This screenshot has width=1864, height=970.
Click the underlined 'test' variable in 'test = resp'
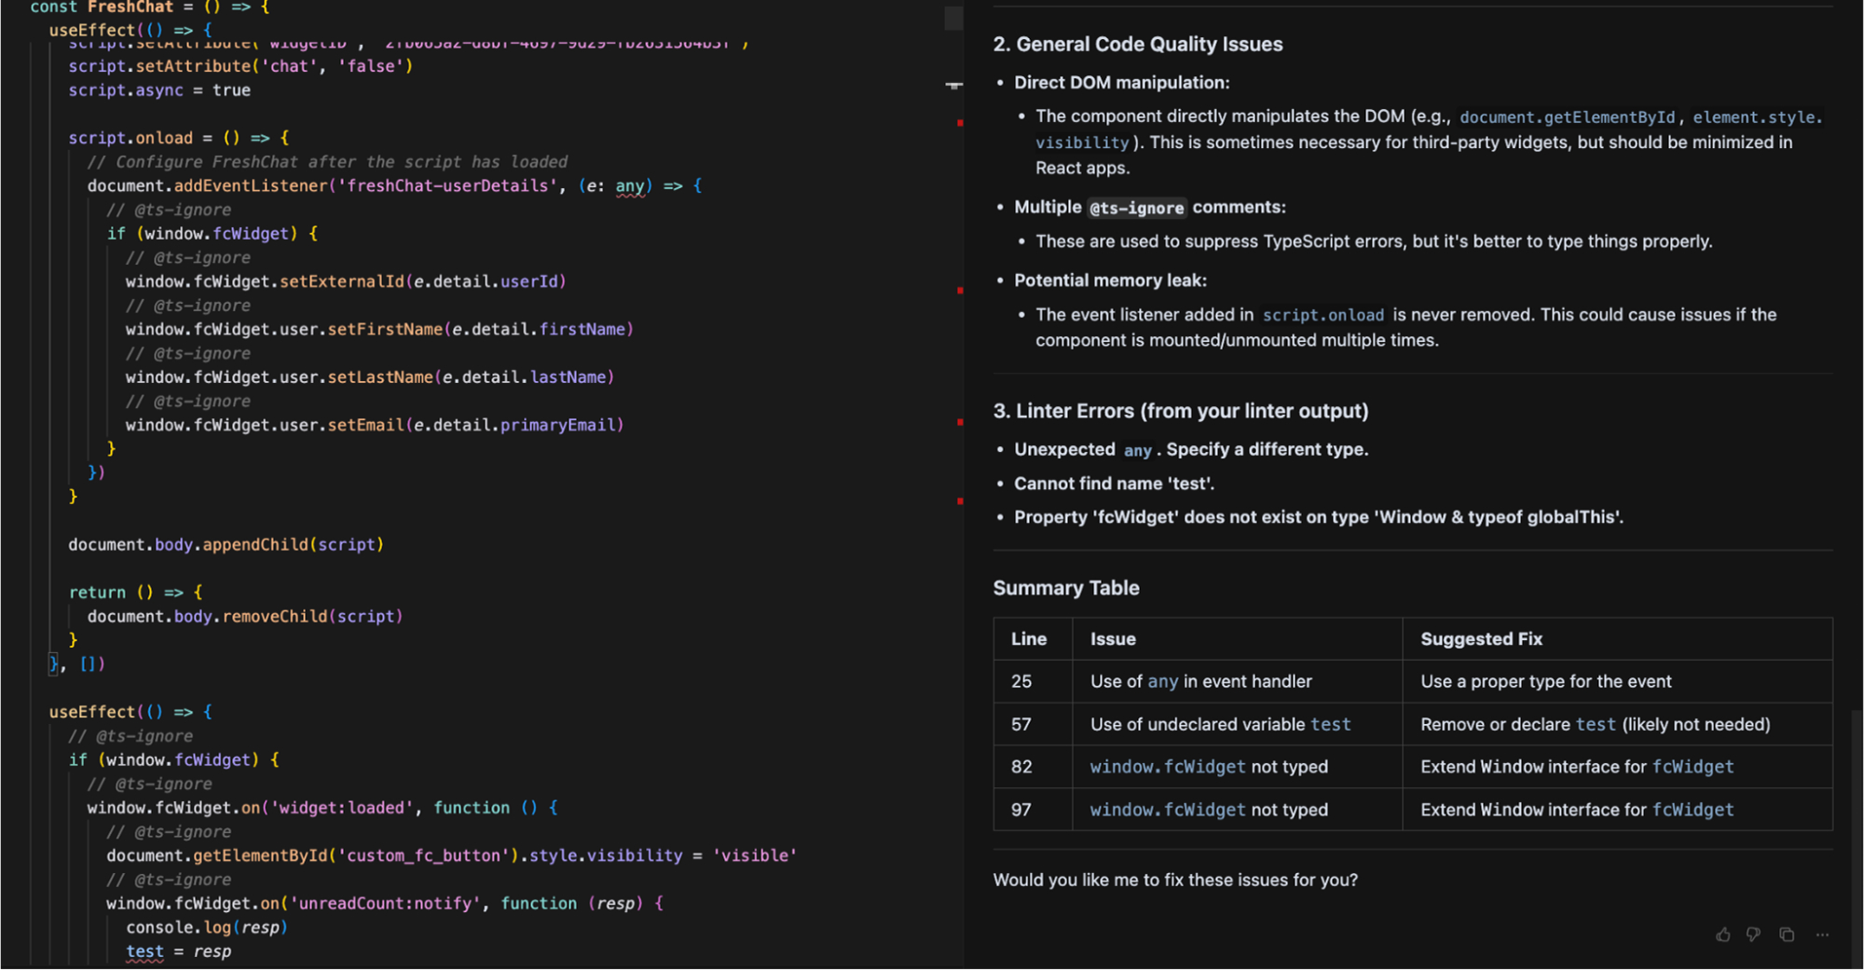[144, 951]
